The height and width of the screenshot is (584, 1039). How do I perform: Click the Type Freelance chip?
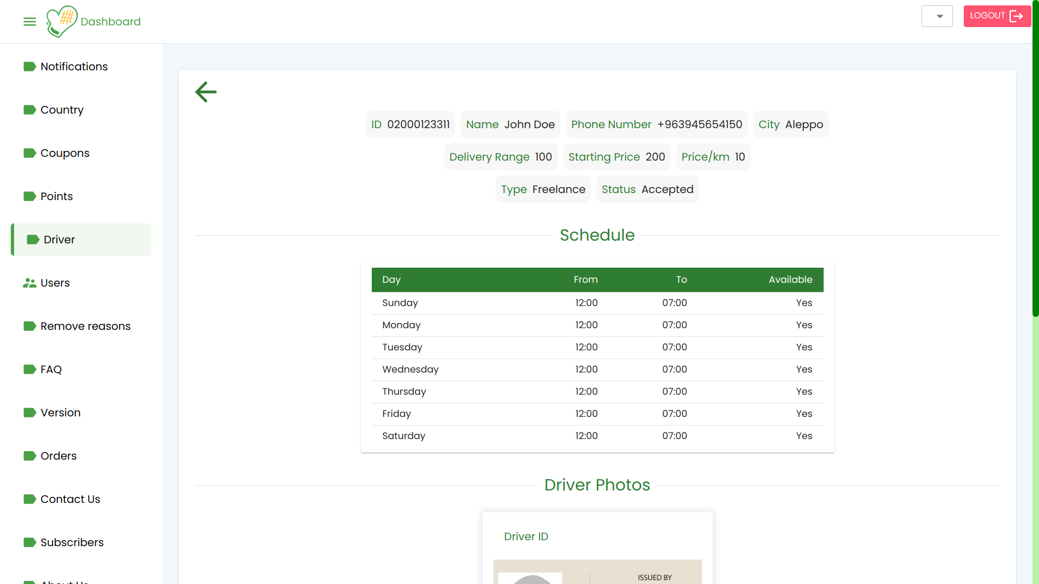[543, 189]
